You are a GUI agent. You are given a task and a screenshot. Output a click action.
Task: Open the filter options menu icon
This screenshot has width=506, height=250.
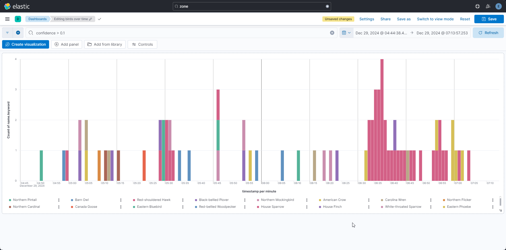pyautogui.click(x=7, y=33)
